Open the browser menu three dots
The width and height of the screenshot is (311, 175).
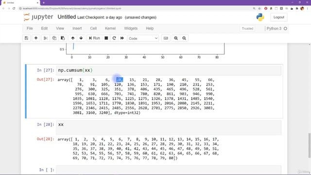(x=308, y=9)
